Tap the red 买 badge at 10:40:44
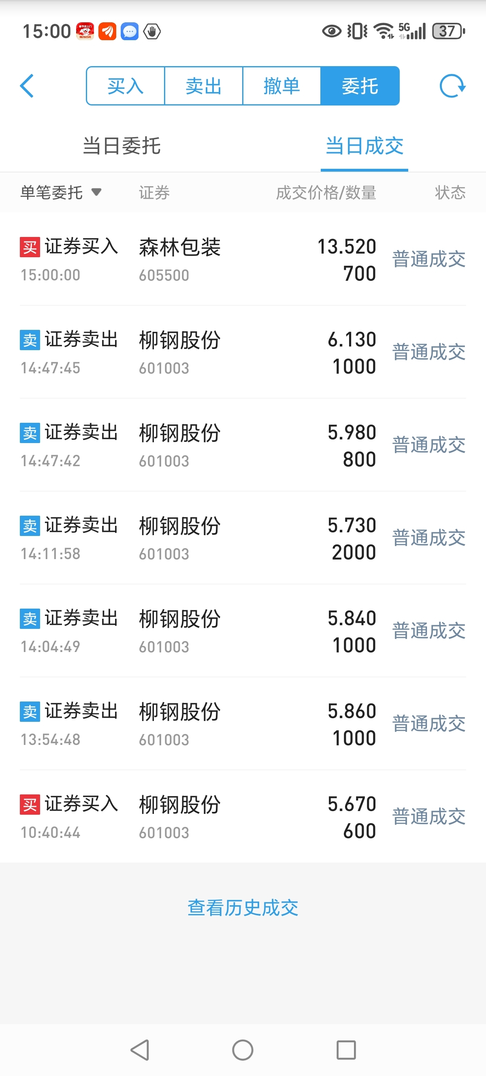Viewport: 486px width, 1076px height. click(30, 805)
